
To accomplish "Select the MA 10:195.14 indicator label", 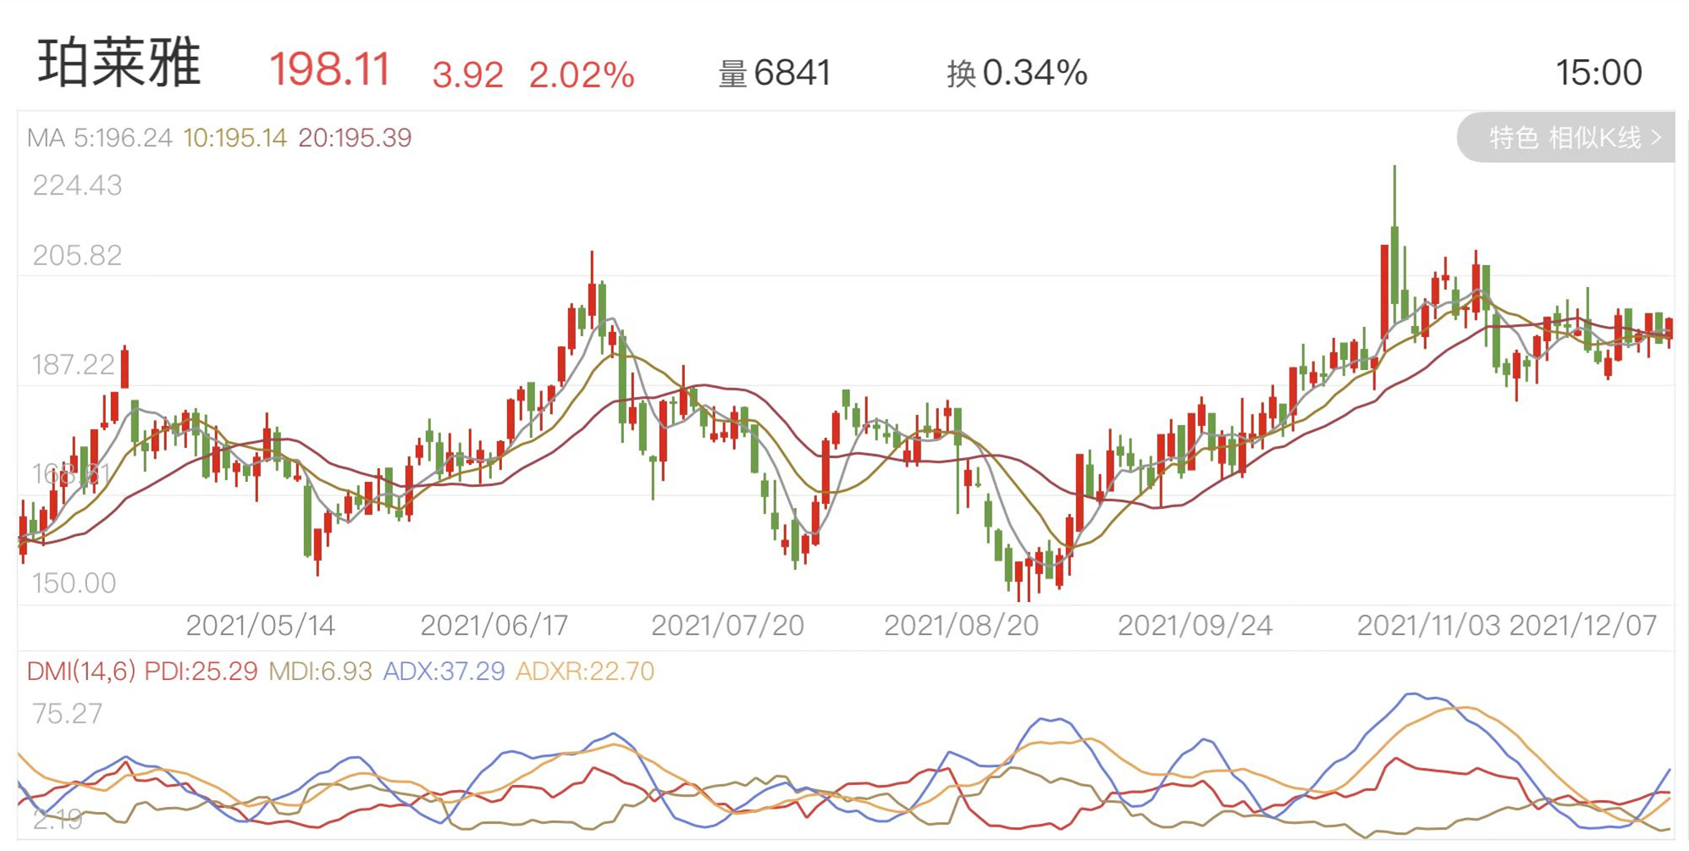I will point(235,138).
